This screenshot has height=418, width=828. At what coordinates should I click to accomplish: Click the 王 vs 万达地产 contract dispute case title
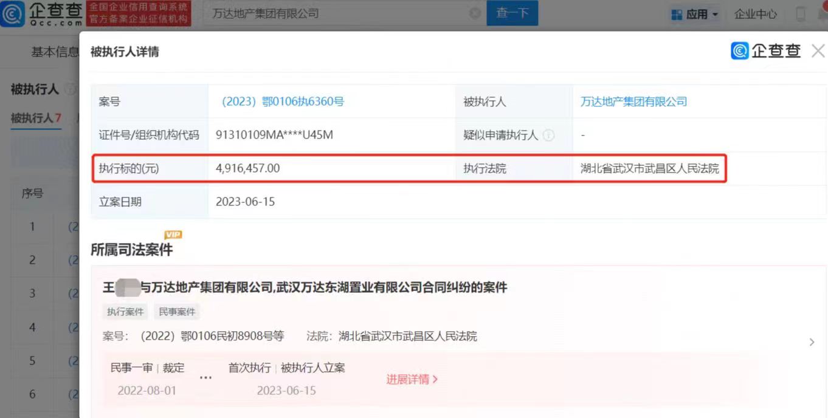305,287
